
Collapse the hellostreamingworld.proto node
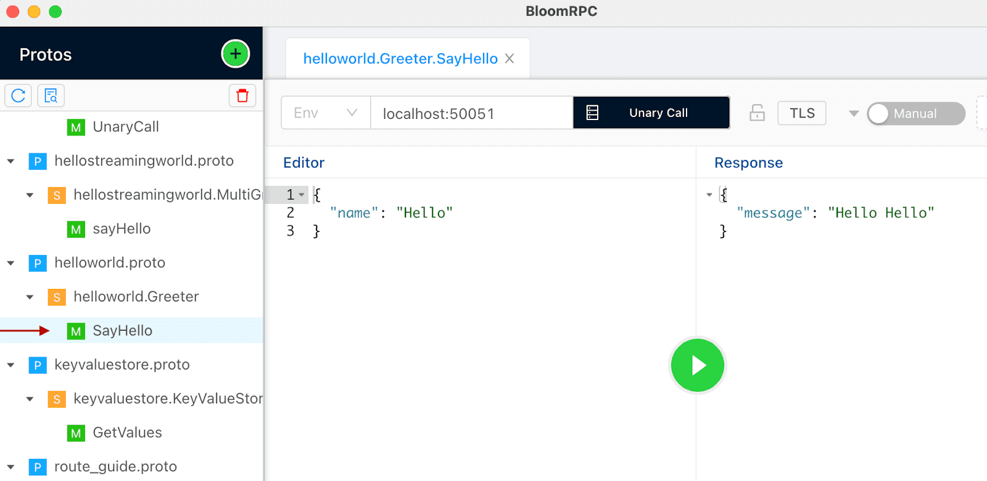[x=10, y=161]
